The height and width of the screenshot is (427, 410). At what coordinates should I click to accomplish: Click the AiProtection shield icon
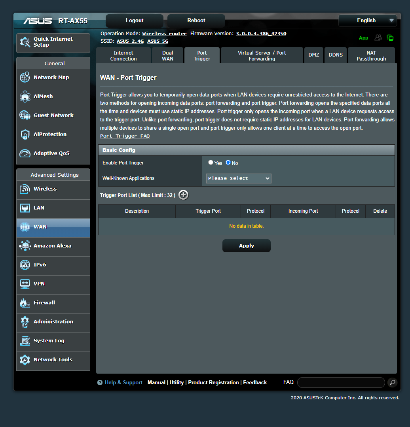(25, 134)
